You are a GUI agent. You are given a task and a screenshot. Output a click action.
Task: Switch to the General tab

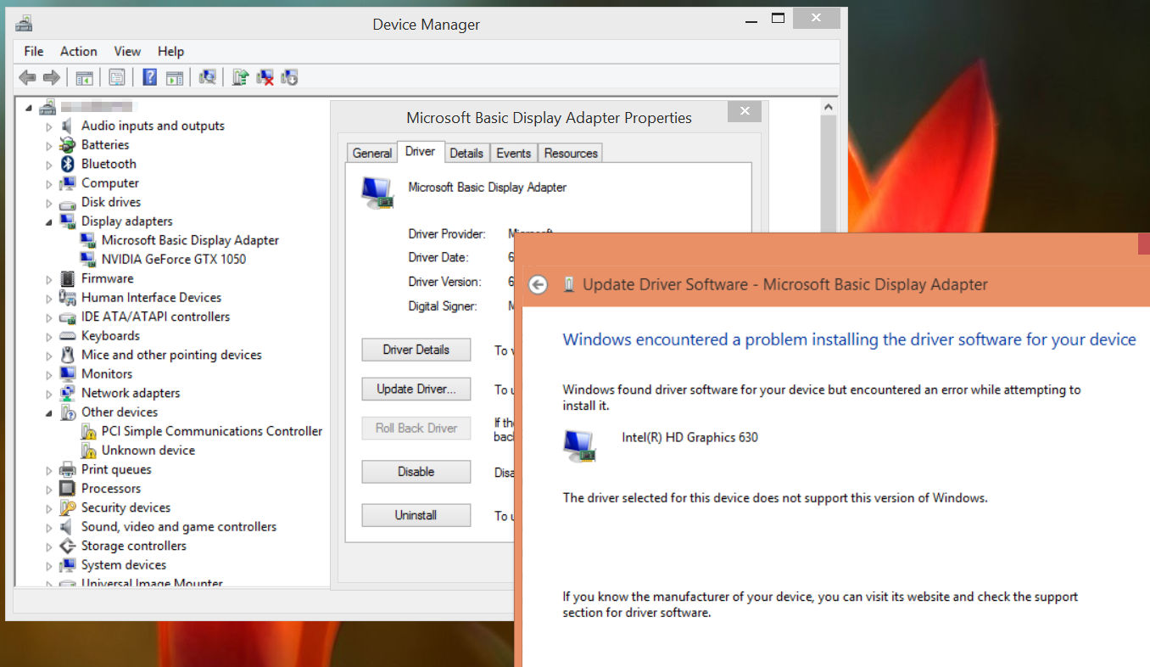pos(372,153)
